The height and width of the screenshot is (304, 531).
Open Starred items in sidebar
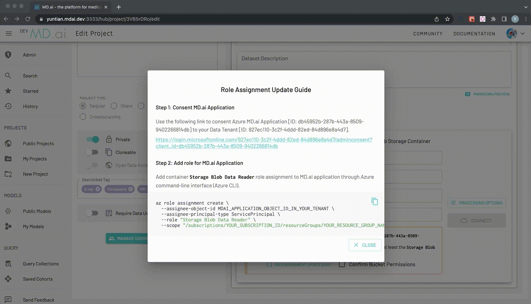tap(30, 91)
